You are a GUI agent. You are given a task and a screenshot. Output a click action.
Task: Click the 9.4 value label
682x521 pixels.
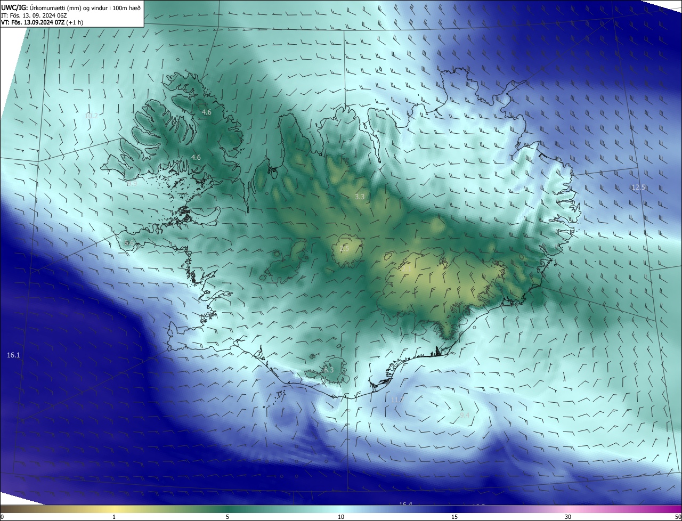465,414
